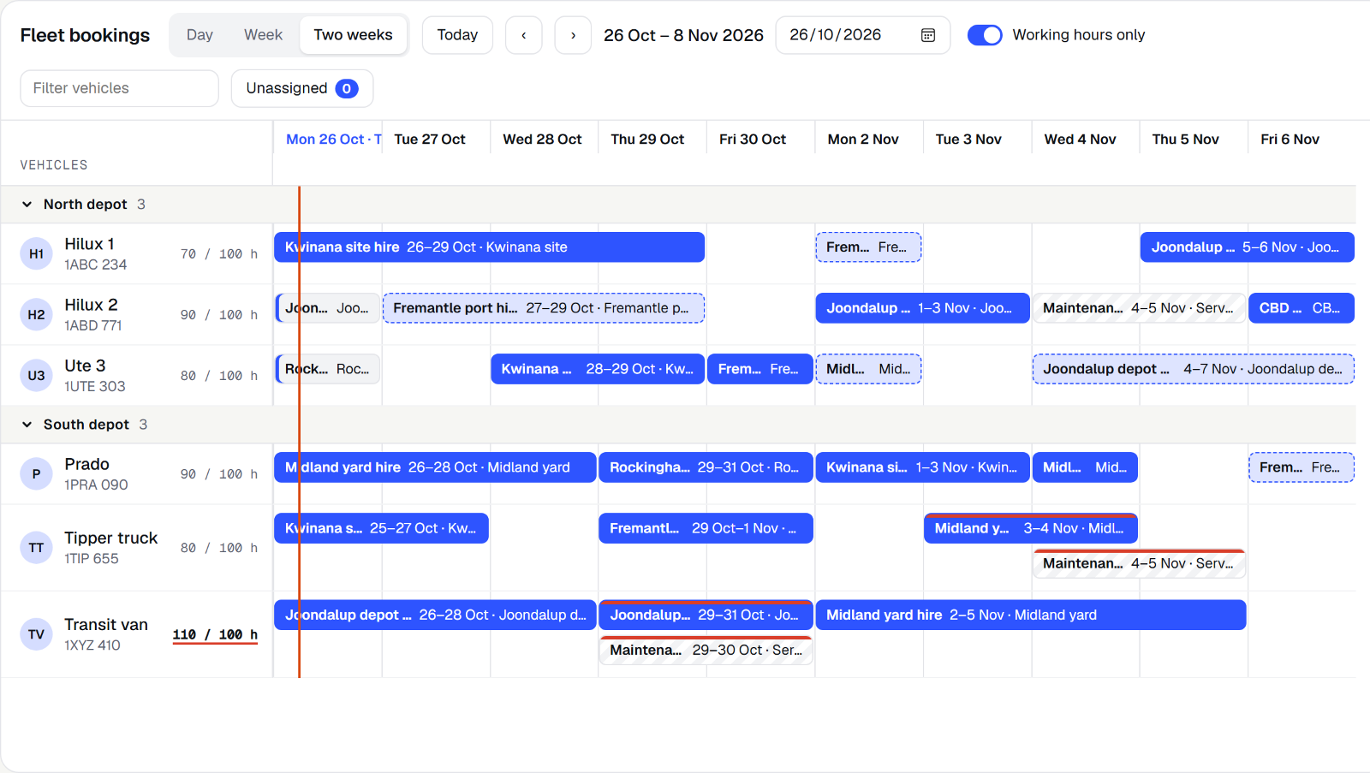Toggle Working hours only switch
1370x773 pixels.
tap(985, 35)
